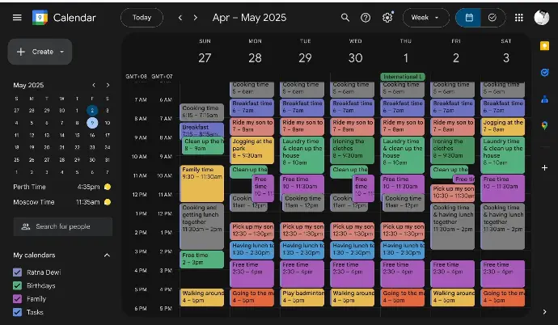
Task: Collapse the My calendars section
Action: pos(107,255)
